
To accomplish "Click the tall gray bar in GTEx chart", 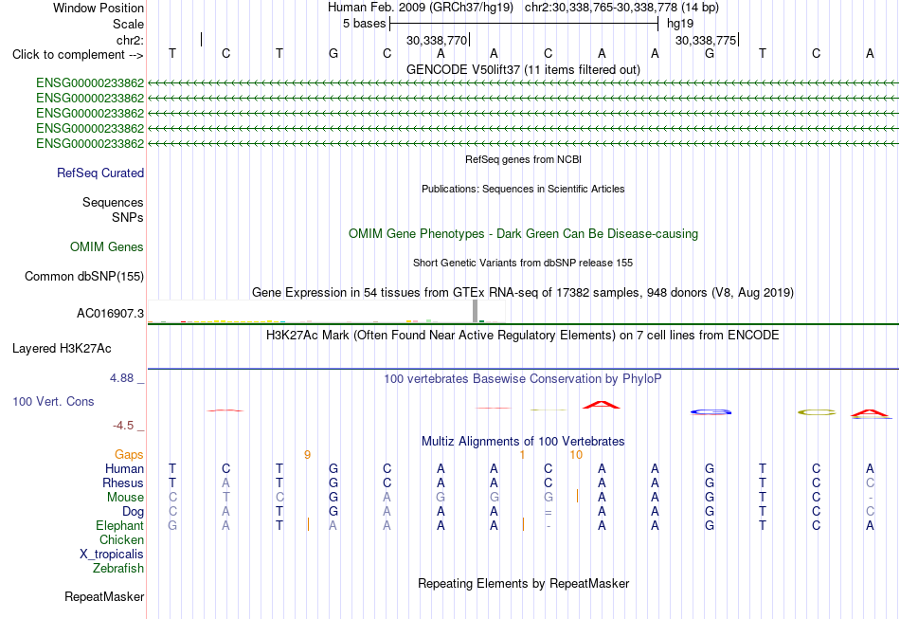I will [x=475, y=311].
